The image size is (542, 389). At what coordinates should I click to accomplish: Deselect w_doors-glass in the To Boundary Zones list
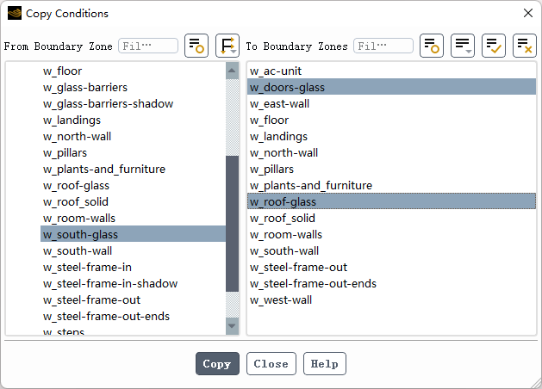point(287,87)
